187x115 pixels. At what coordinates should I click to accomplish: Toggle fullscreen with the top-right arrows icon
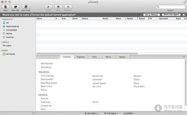coord(185,2)
